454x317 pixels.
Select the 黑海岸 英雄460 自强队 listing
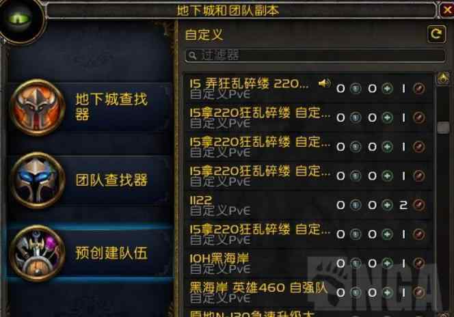point(308,292)
